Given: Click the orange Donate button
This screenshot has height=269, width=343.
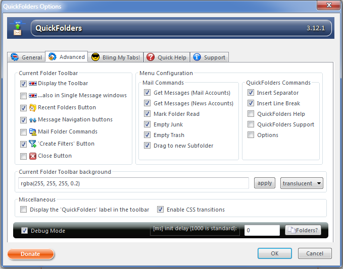Looking at the screenshot, I should tap(31, 254).
